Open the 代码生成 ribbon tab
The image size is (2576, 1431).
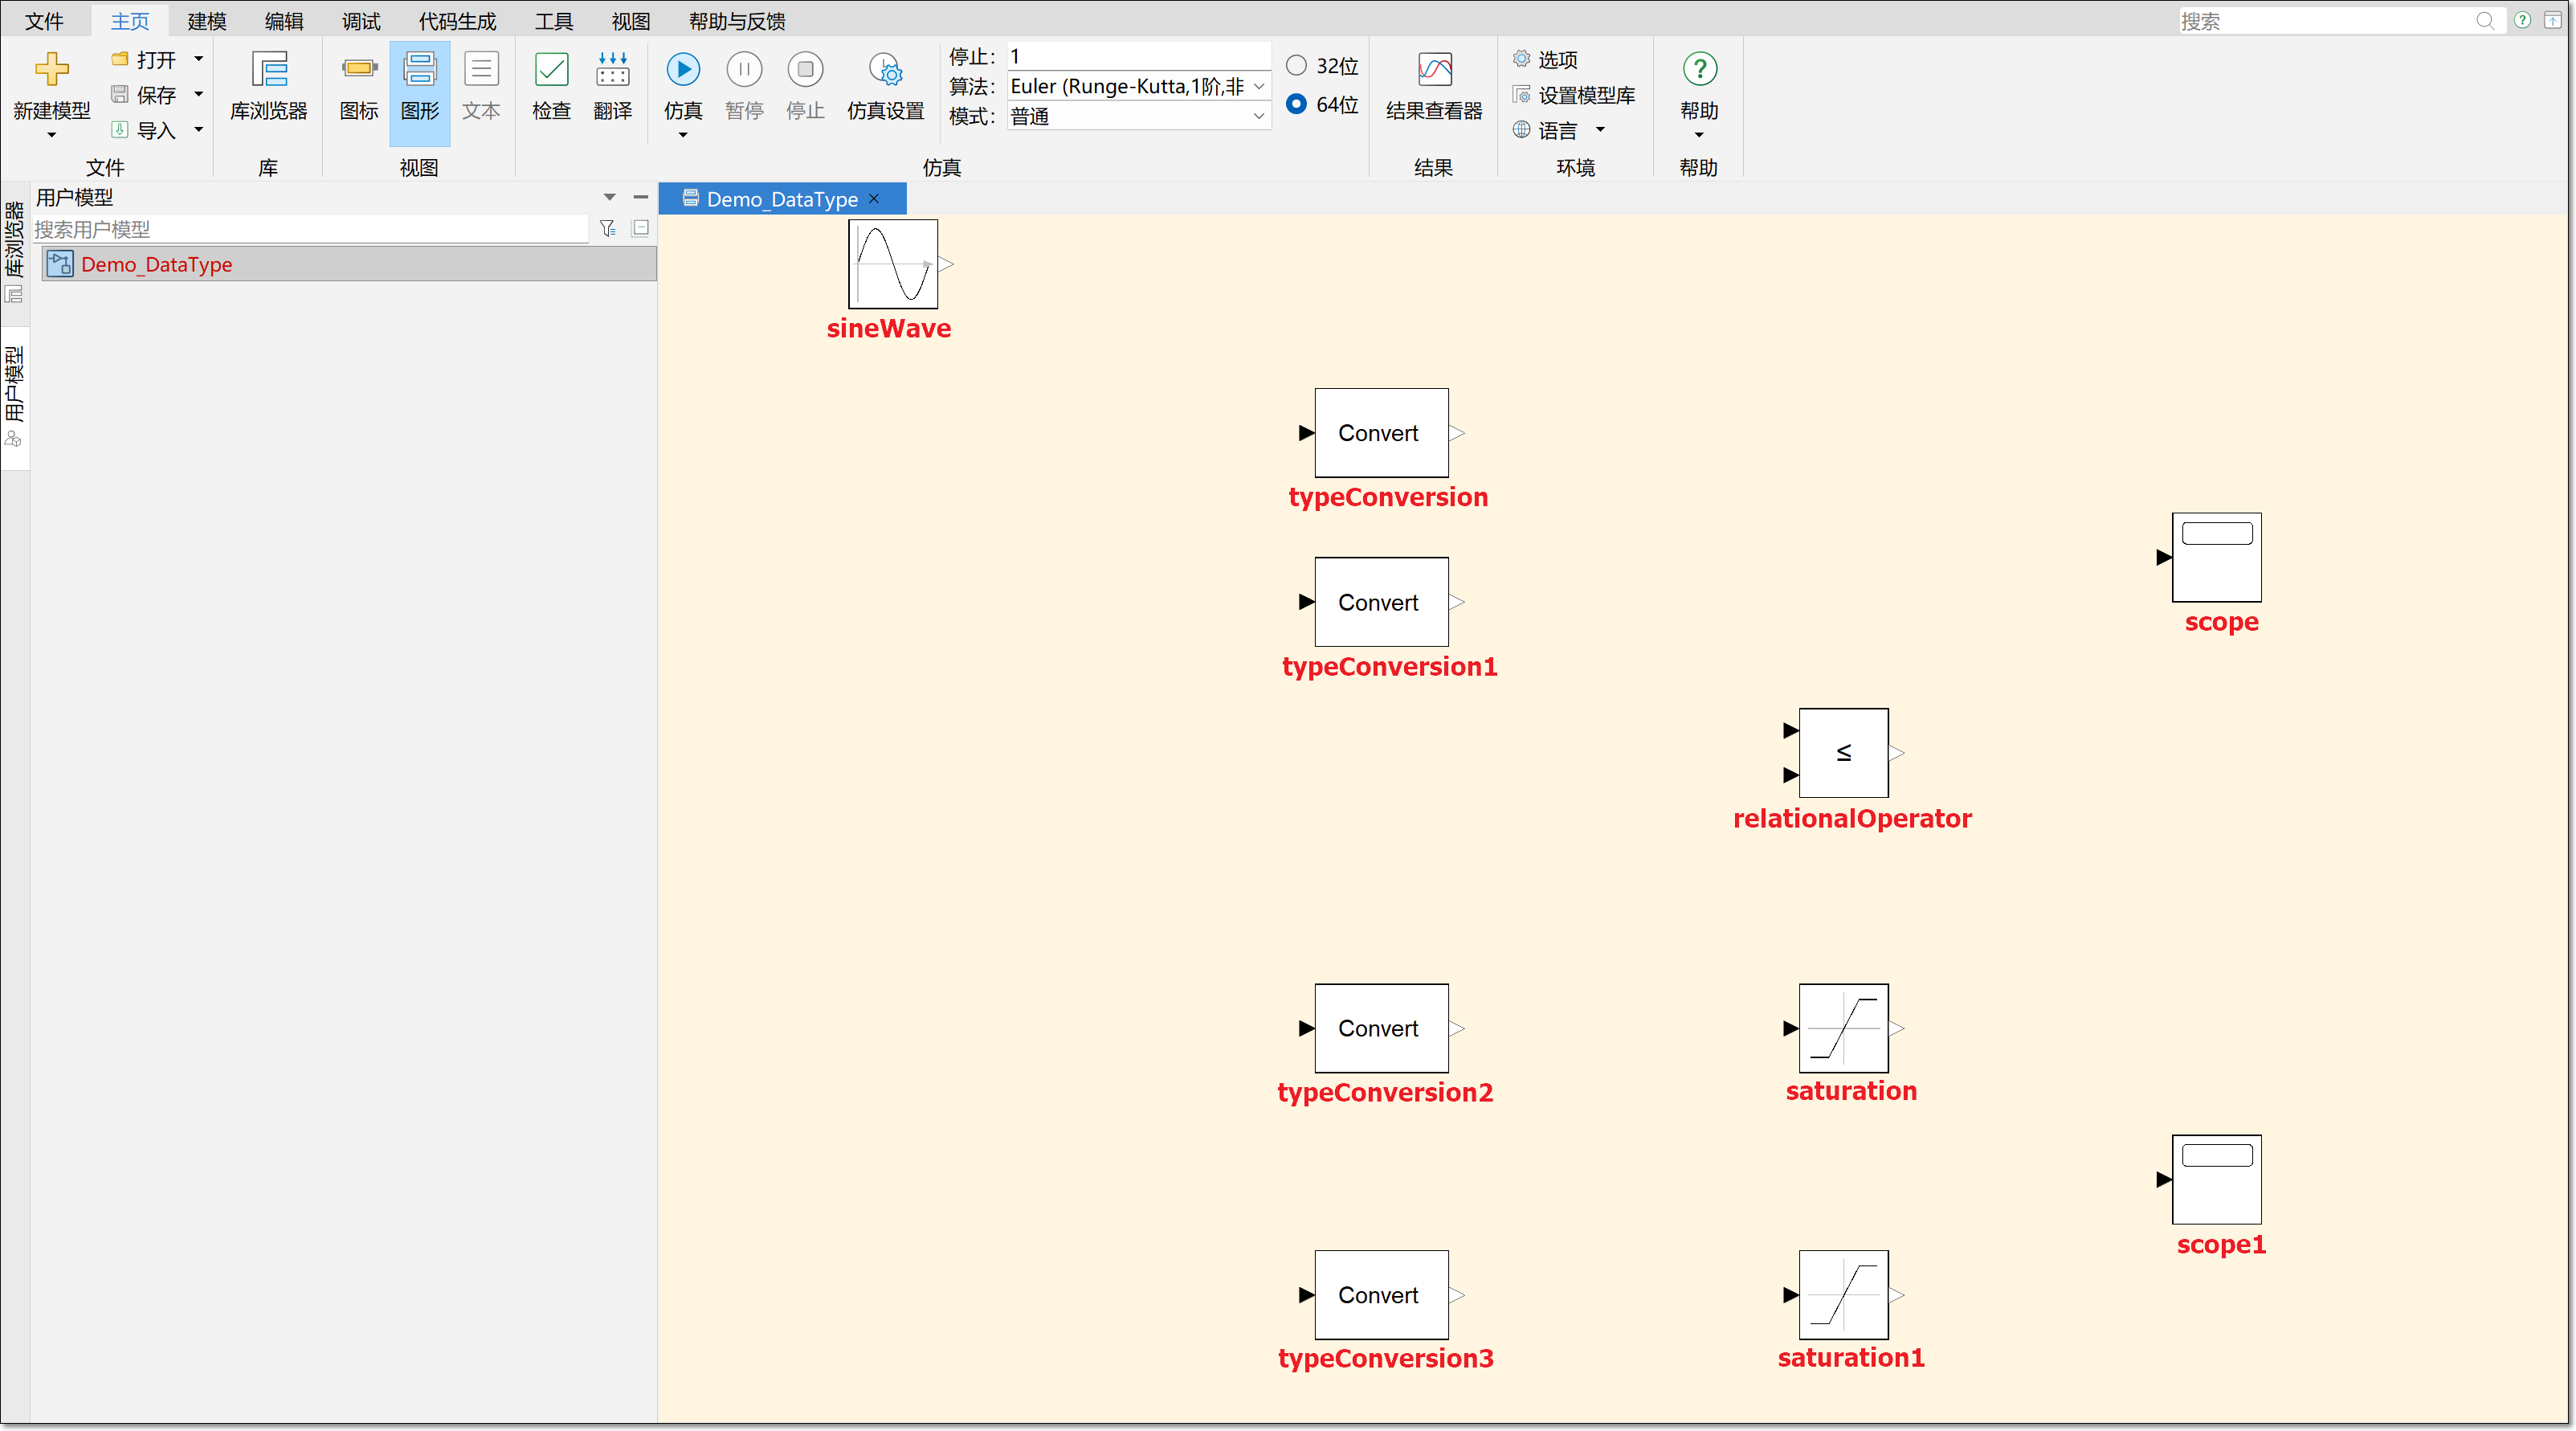click(x=457, y=21)
